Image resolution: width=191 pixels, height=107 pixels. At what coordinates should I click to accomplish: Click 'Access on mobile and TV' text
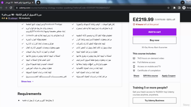(x=149, y=67)
